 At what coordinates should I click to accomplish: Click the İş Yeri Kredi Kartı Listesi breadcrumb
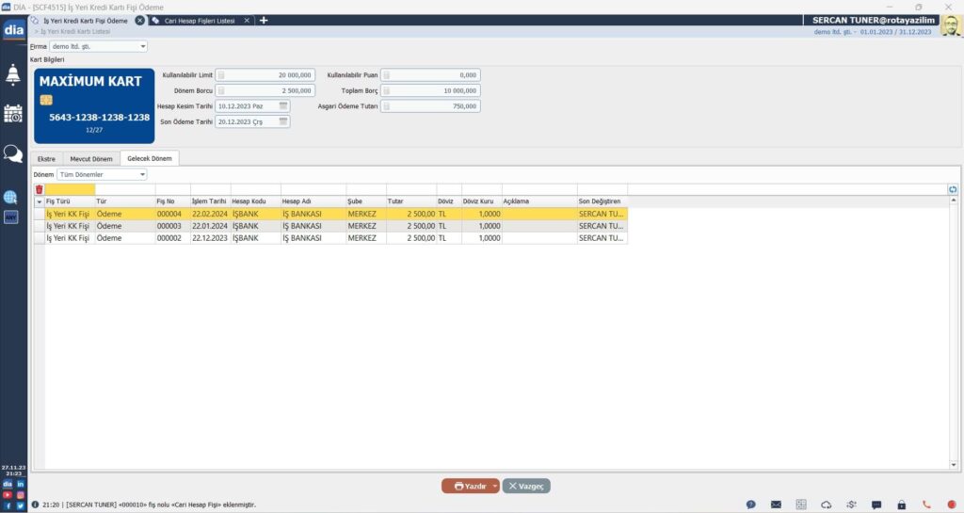pyautogui.click(x=75, y=31)
